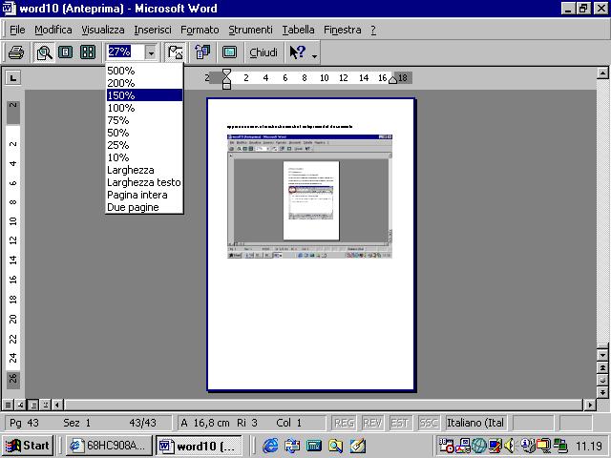Toggle REG macro recording indicator
The image size is (611, 458).
[345, 423]
